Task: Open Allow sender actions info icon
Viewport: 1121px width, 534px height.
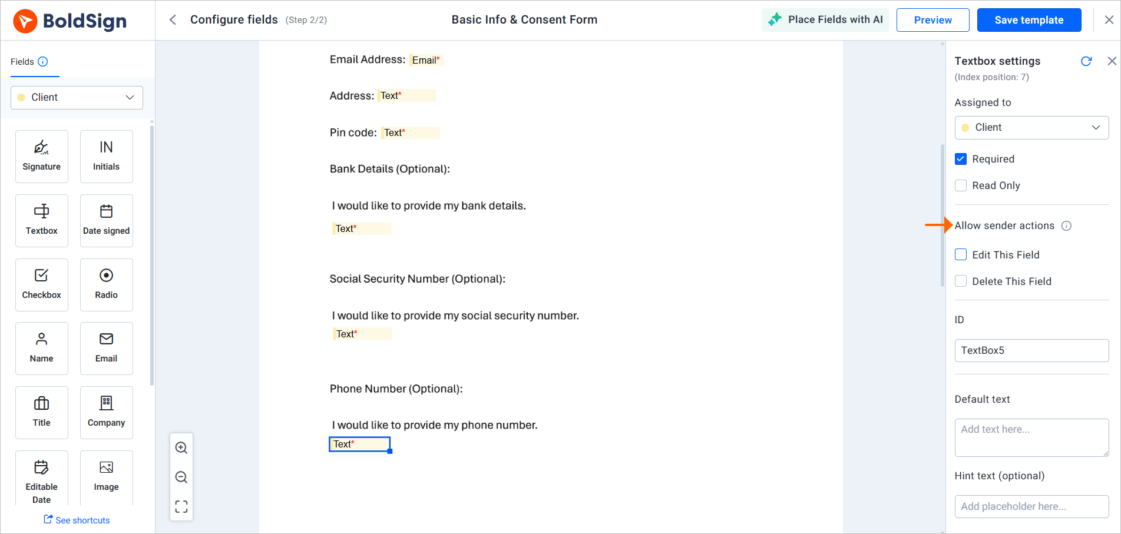Action: [x=1066, y=226]
